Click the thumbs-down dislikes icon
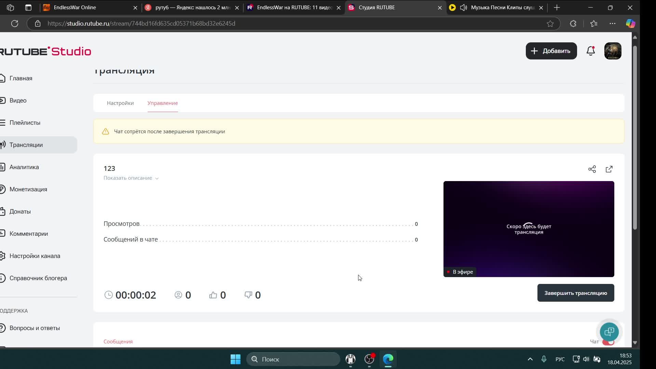The image size is (656, 369). [248, 295]
